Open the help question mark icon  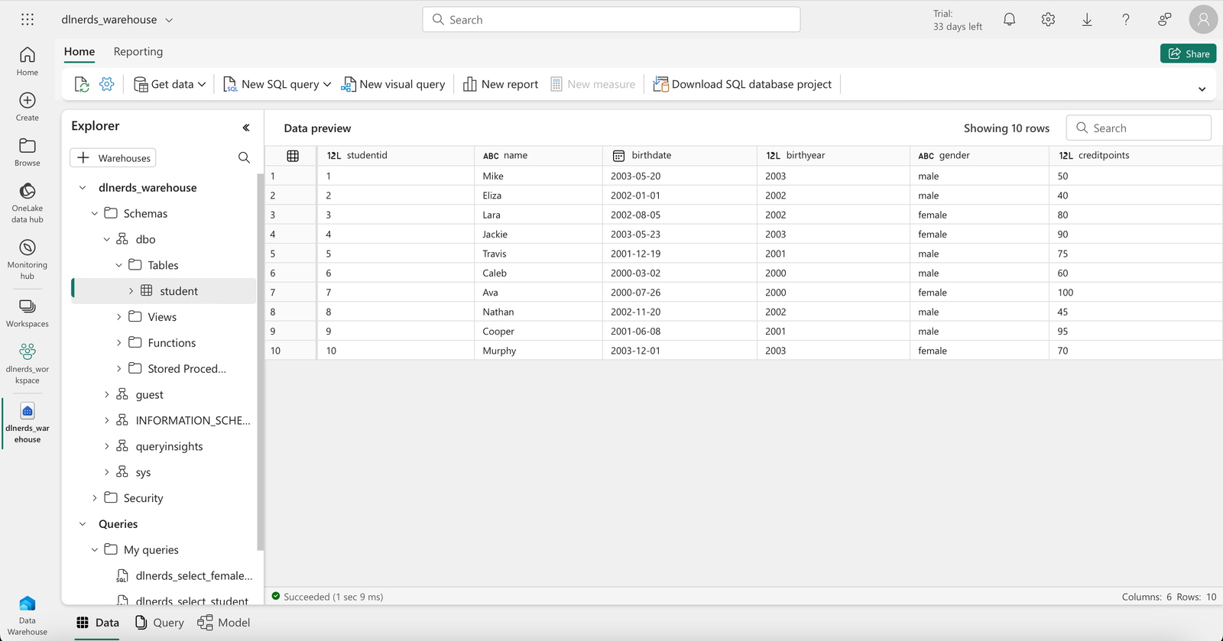pyautogui.click(x=1125, y=20)
